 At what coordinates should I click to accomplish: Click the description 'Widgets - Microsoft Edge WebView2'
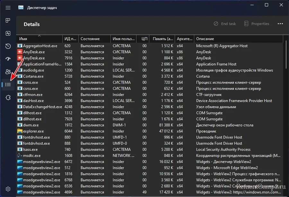tap(227, 168)
